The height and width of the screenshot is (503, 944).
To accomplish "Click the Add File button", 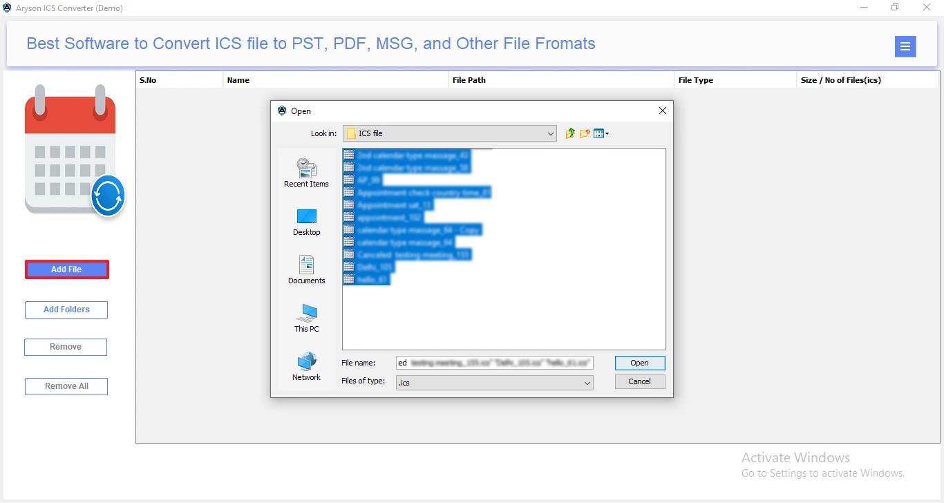I will click(66, 269).
